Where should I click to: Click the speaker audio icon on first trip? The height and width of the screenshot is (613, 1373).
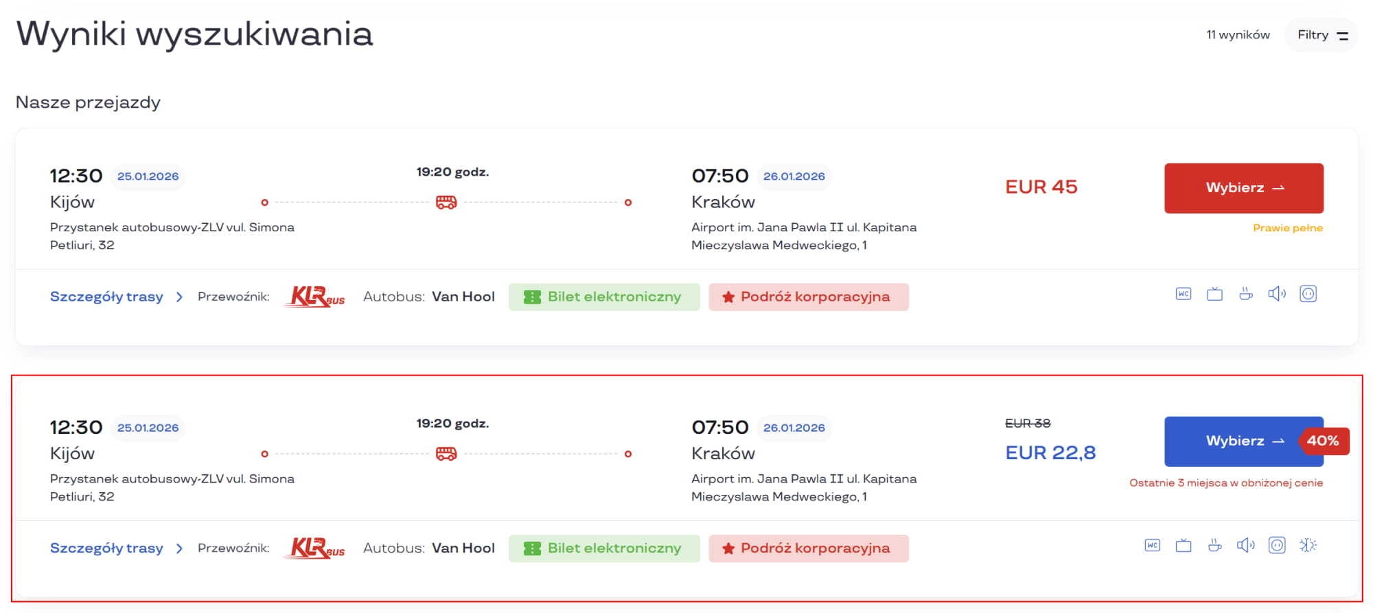click(x=1277, y=294)
